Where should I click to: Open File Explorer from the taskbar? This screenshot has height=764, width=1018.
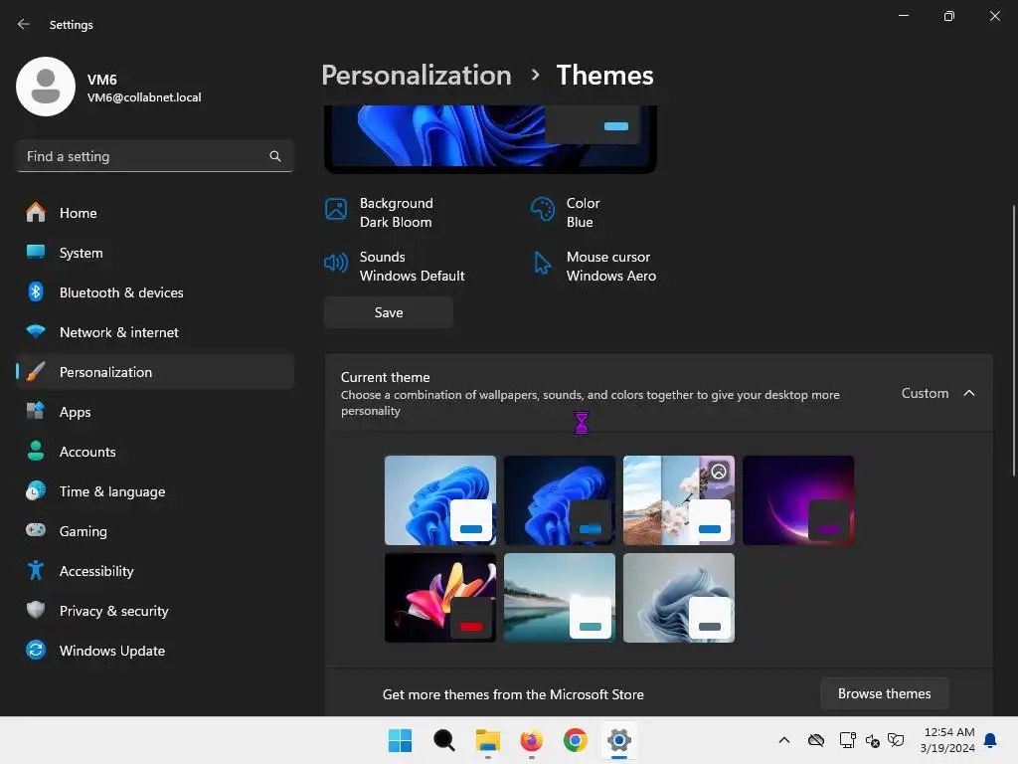[x=487, y=740]
